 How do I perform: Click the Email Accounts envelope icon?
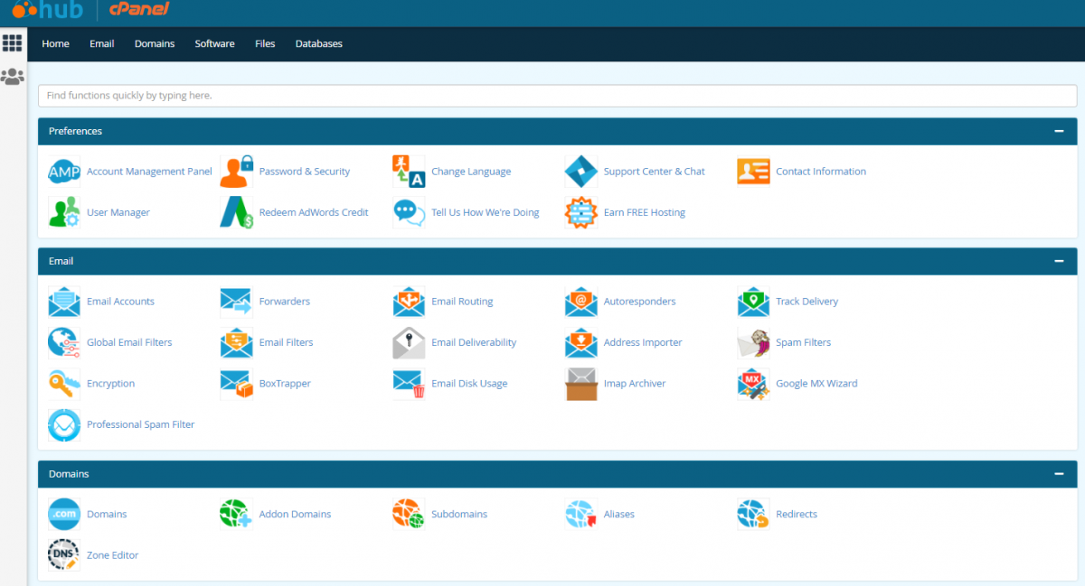tap(64, 302)
